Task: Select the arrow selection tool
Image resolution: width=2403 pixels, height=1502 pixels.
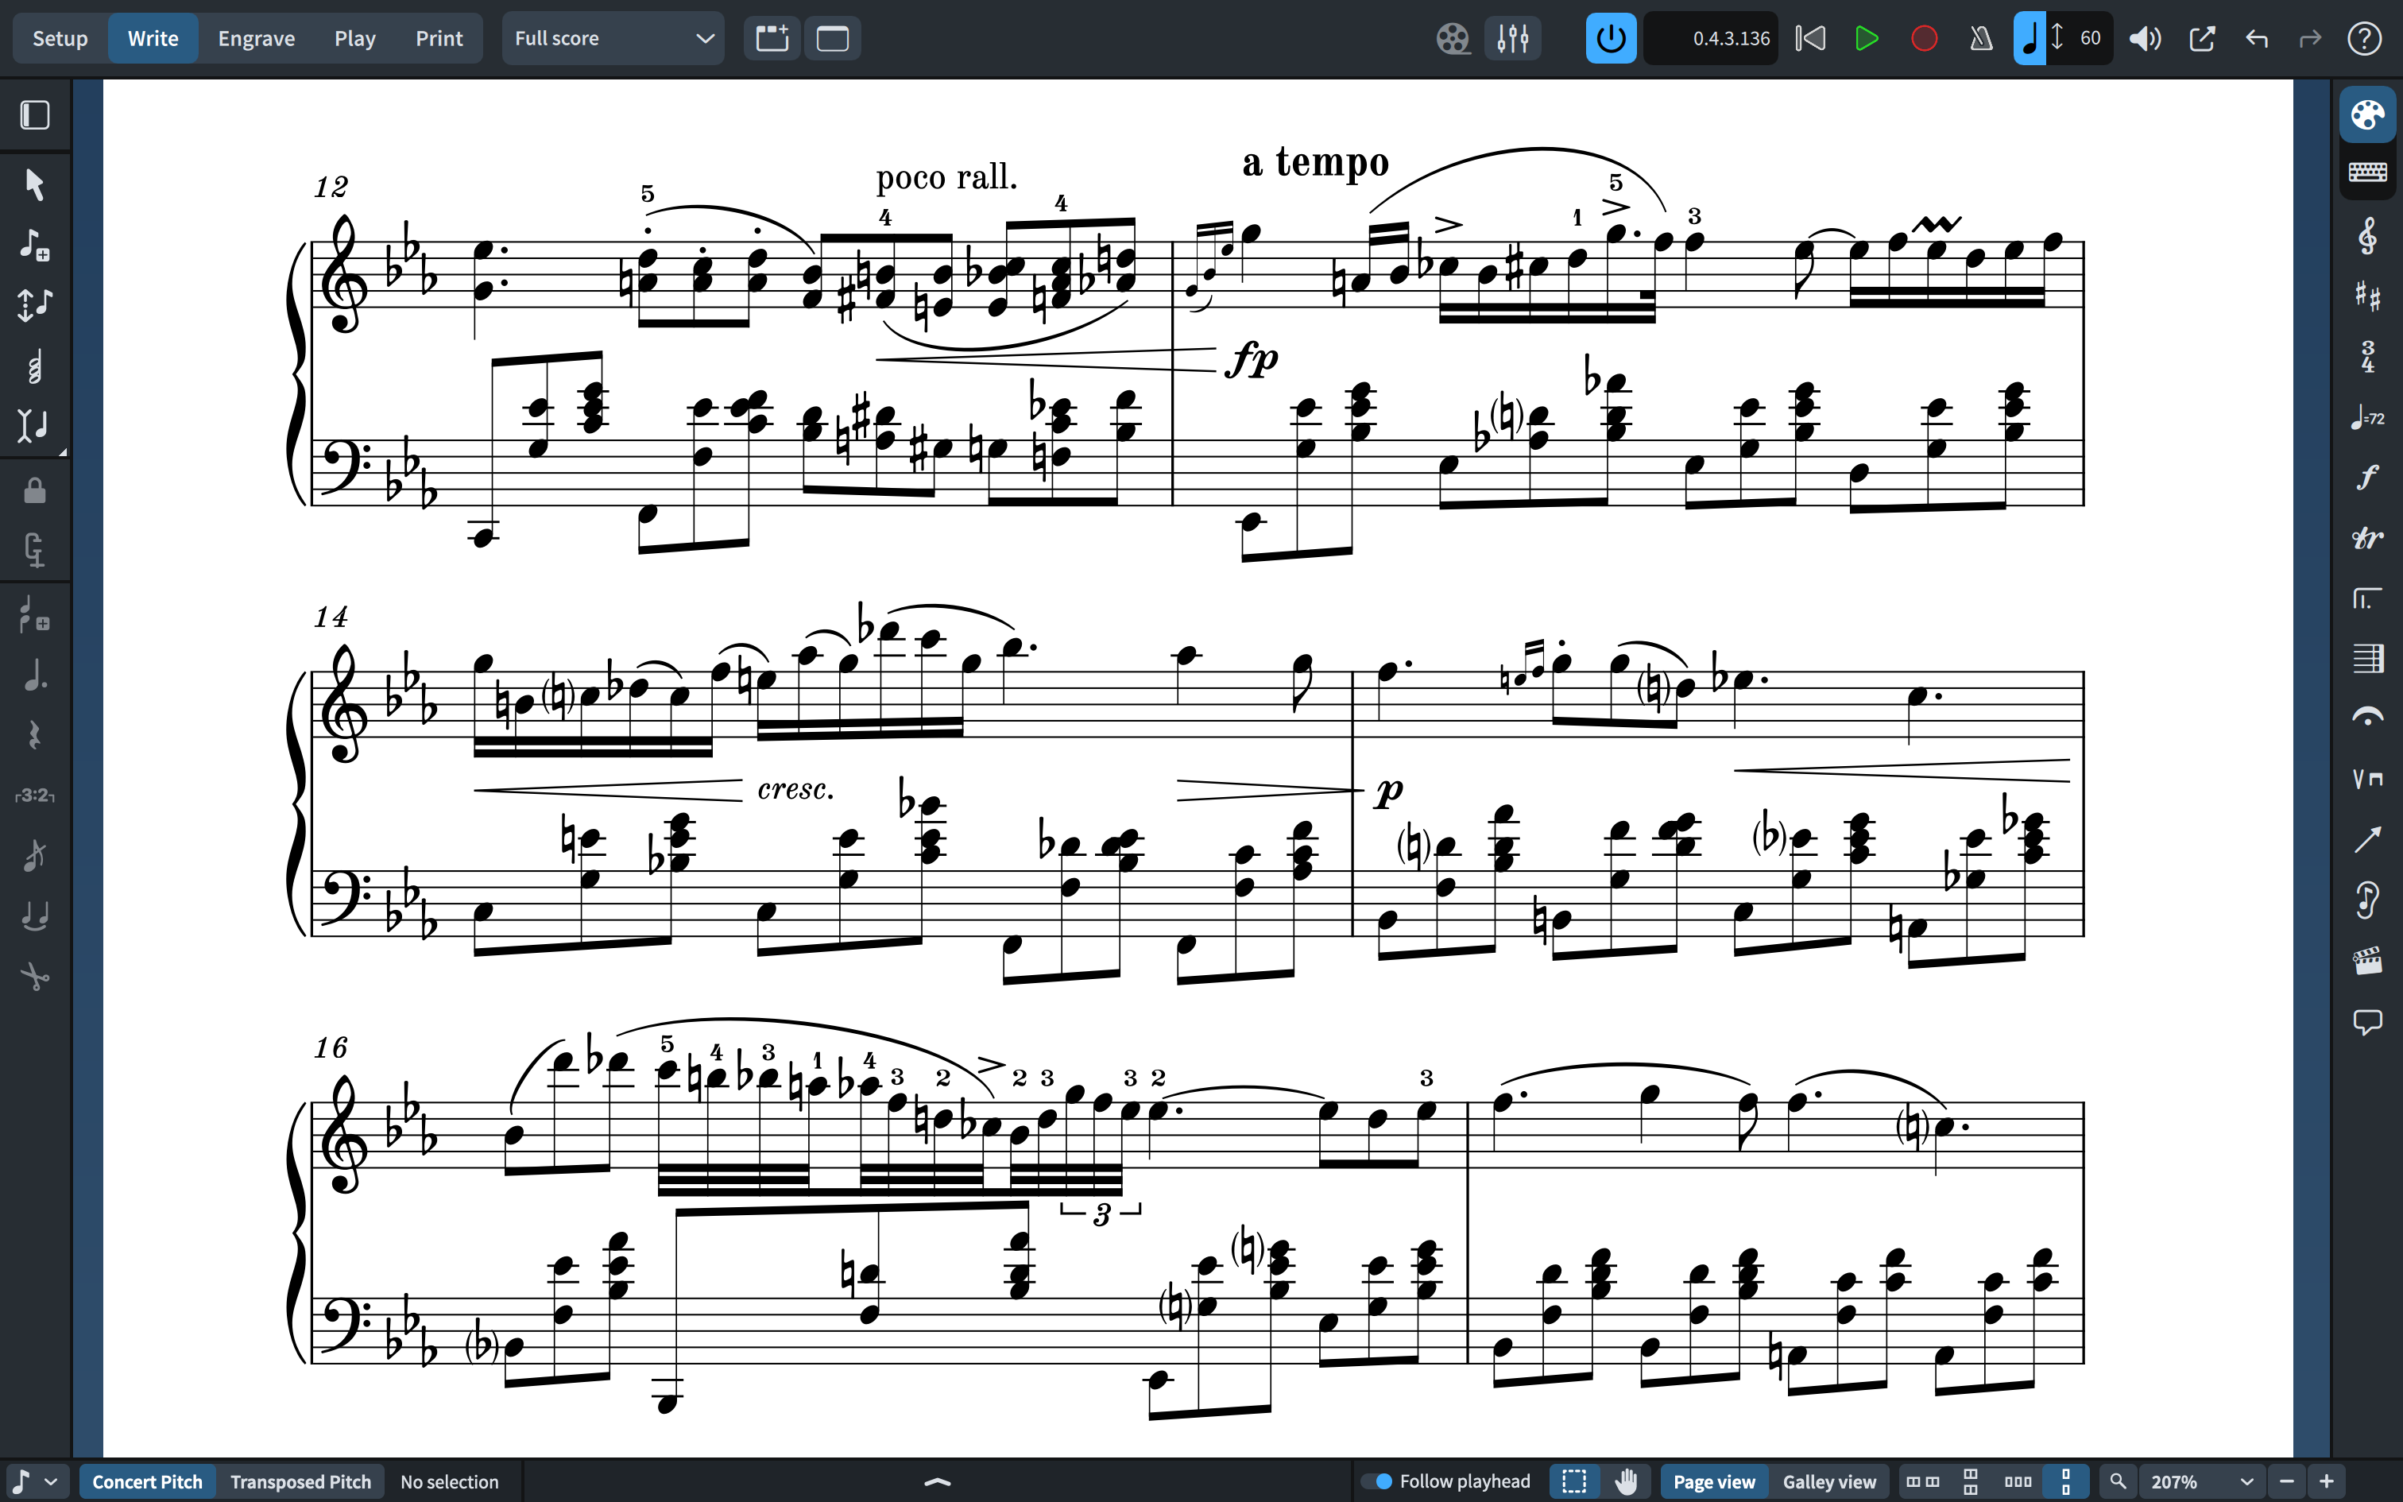Action: tap(35, 184)
